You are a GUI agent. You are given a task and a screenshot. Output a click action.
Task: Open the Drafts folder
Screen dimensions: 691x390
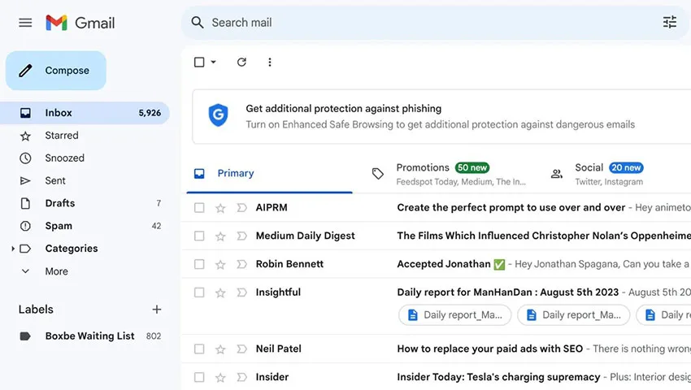coord(85,203)
